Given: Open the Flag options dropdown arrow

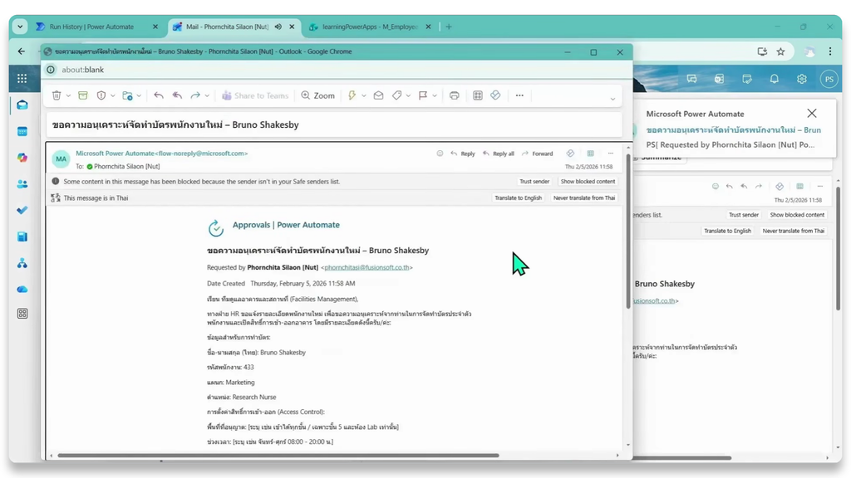Looking at the screenshot, I should [x=435, y=96].
